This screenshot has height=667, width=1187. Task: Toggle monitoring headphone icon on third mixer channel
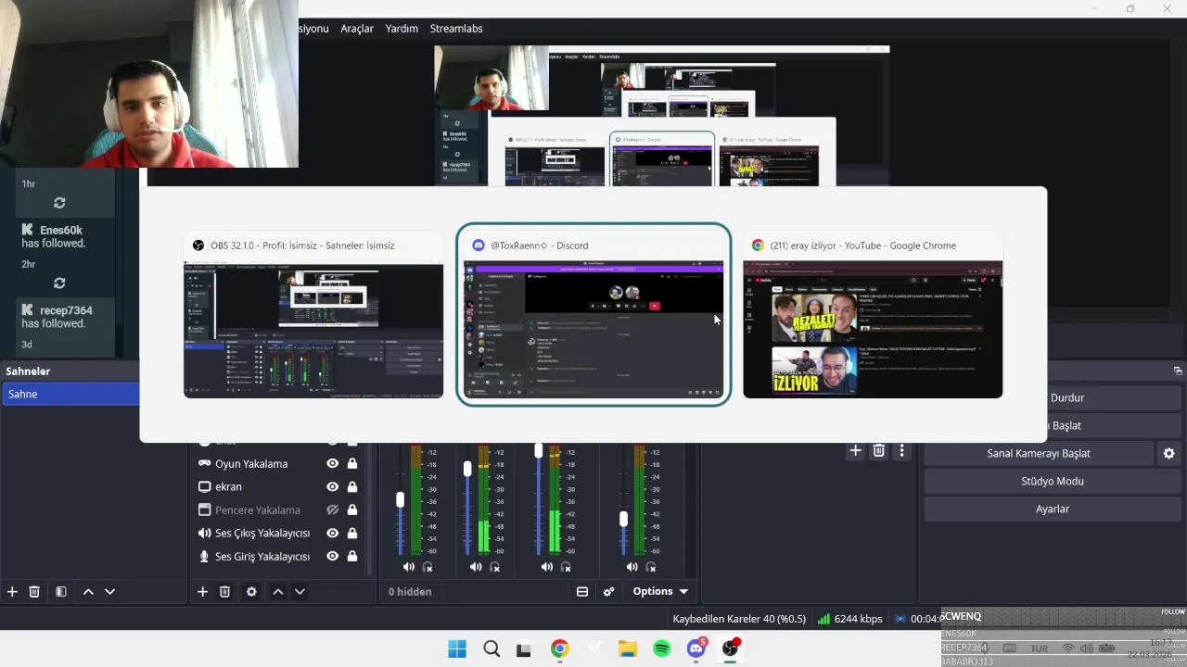tap(566, 567)
